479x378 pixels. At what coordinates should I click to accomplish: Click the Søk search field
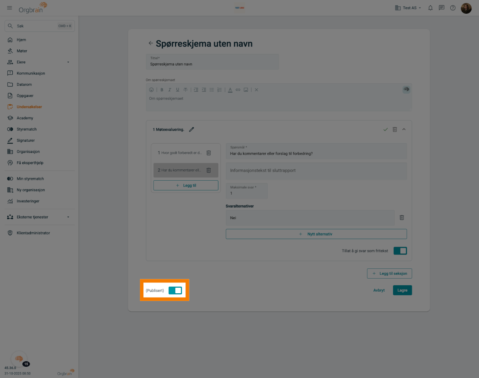coord(40,26)
